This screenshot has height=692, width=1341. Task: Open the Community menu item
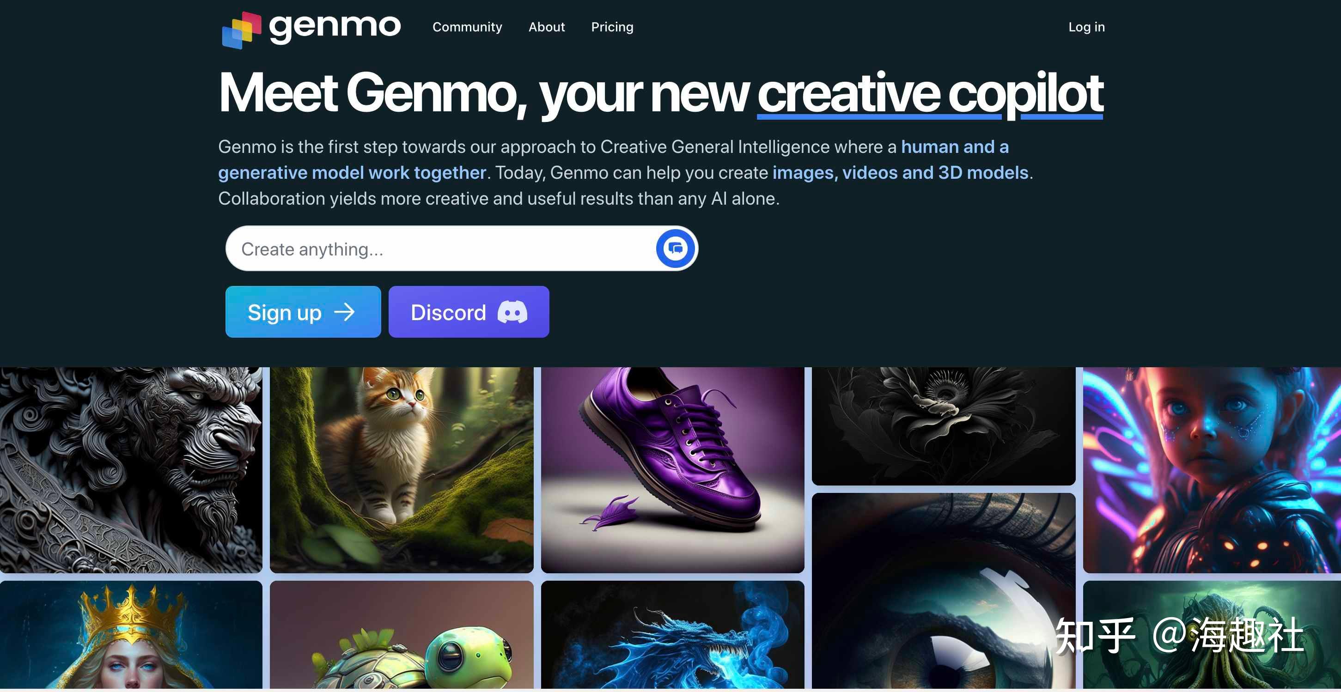point(467,27)
